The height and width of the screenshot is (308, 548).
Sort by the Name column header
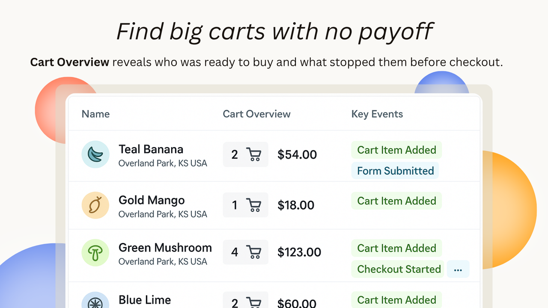click(x=95, y=114)
